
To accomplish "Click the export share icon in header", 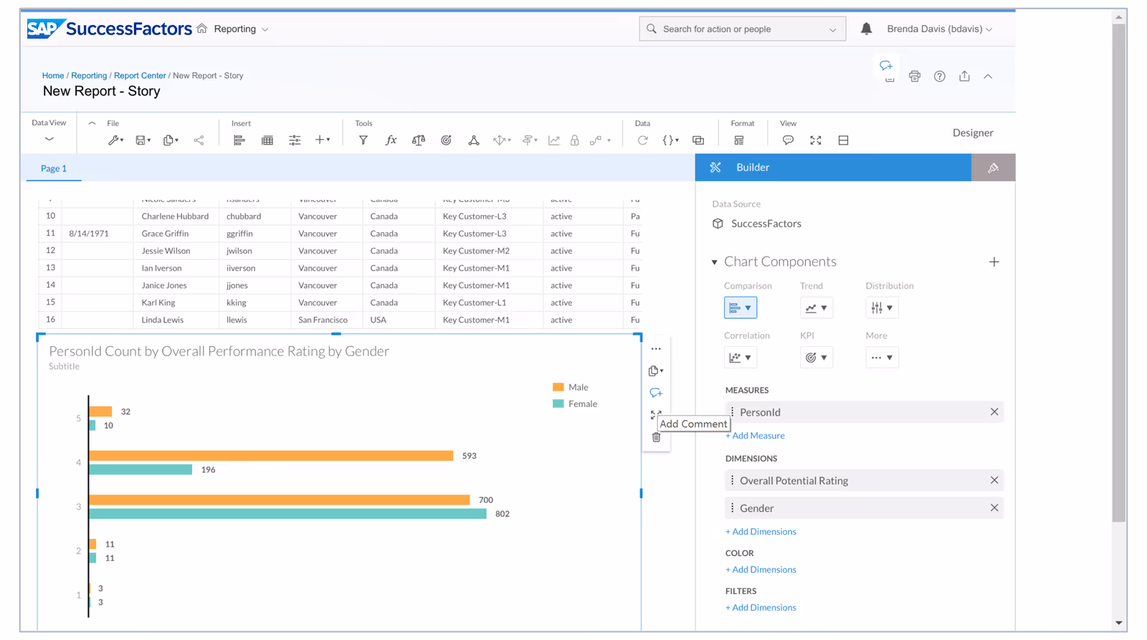I will [x=964, y=76].
